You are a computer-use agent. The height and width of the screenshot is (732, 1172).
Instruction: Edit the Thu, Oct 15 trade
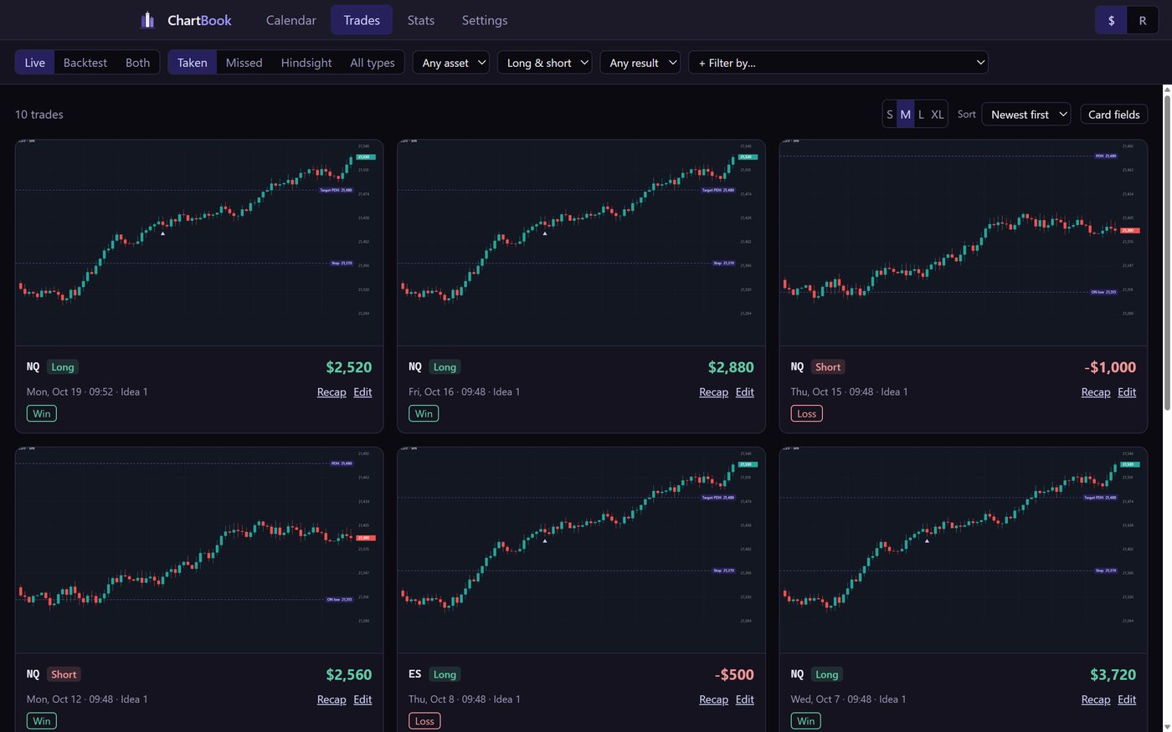coord(1127,392)
